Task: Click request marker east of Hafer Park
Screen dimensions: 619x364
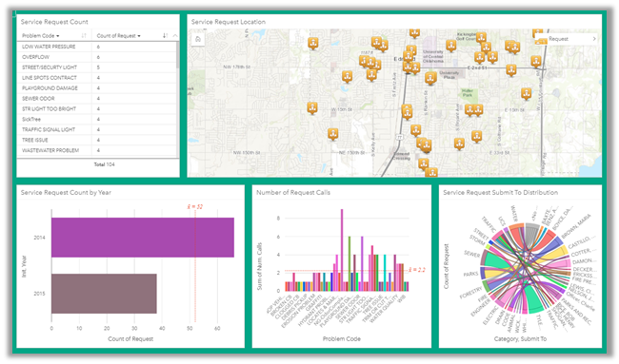Action: click(x=527, y=93)
